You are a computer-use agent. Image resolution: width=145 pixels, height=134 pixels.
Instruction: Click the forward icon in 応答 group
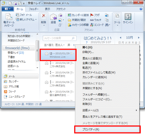point(60,20)
